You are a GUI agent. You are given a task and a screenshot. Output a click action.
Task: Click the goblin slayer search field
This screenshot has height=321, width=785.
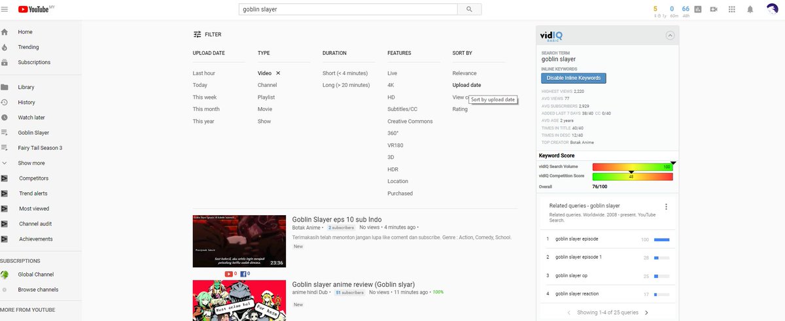pos(348,9)
